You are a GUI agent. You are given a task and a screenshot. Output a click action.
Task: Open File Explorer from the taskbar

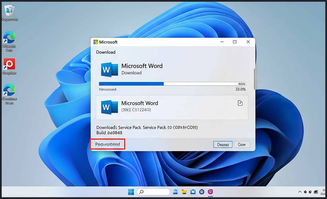click(x=184, y=192)
